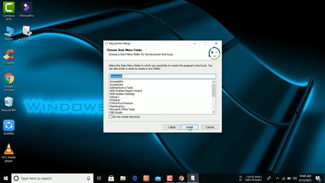
Task: Open Google Chrome desktop shortcut
Action: pyautogui.click(x=9, y=82)
